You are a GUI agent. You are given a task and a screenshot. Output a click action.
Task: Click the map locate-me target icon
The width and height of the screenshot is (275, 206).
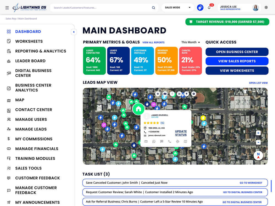(x=158, y=94)
